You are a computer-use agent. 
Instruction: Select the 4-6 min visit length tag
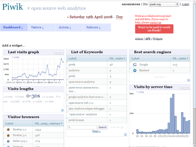8,97
